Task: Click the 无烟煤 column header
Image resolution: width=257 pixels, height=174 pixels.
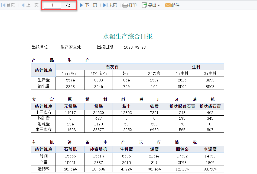Action: [70, 106]
